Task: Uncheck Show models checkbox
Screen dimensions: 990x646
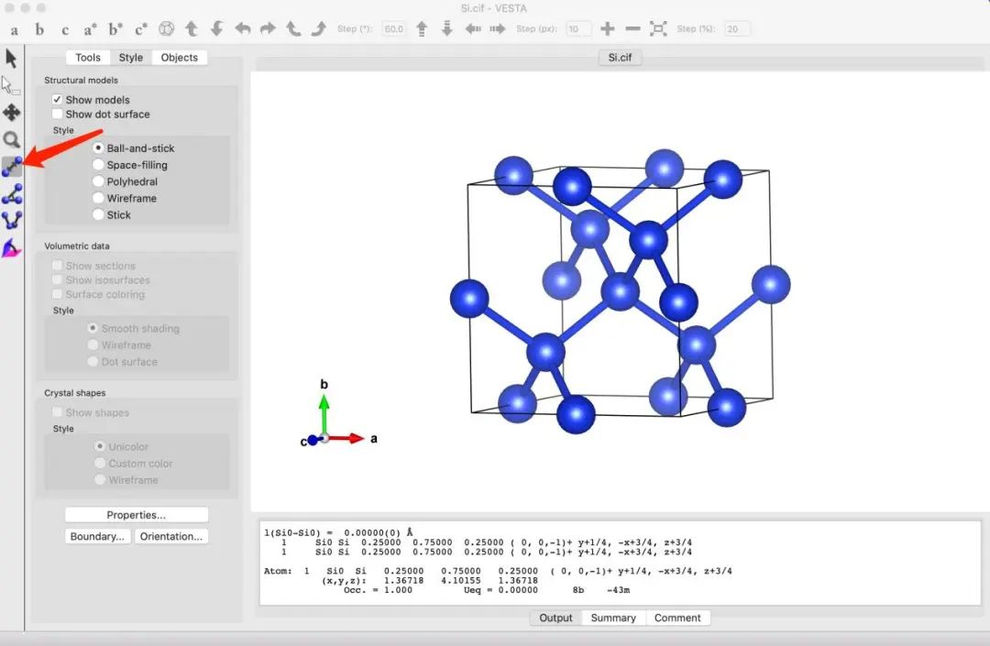Action: tap(57, 100)
